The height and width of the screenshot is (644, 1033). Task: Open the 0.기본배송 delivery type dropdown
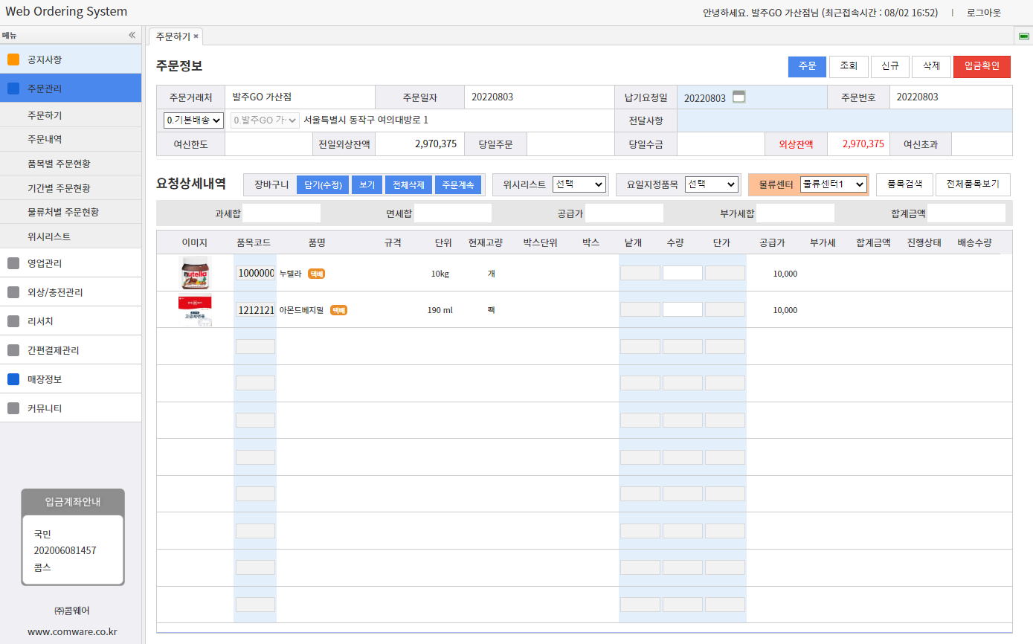[194, 120]
